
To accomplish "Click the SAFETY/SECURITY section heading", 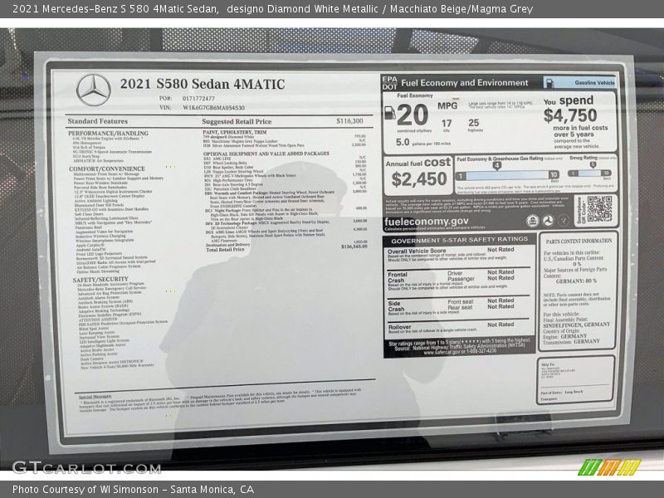I will [x=100, y=280].
